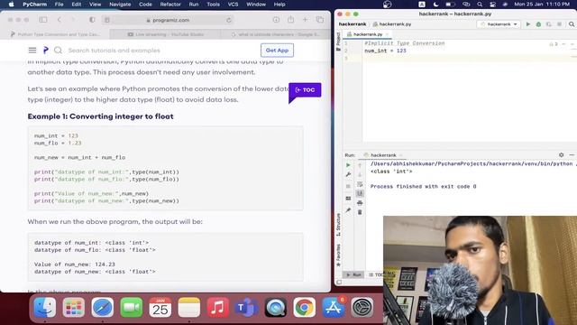The width and height of the screenshot is (577, 325).
Task: Open Programiz hamburger menu
Action: 32,51
